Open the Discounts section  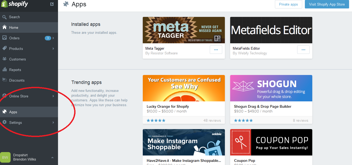[29, 80]
